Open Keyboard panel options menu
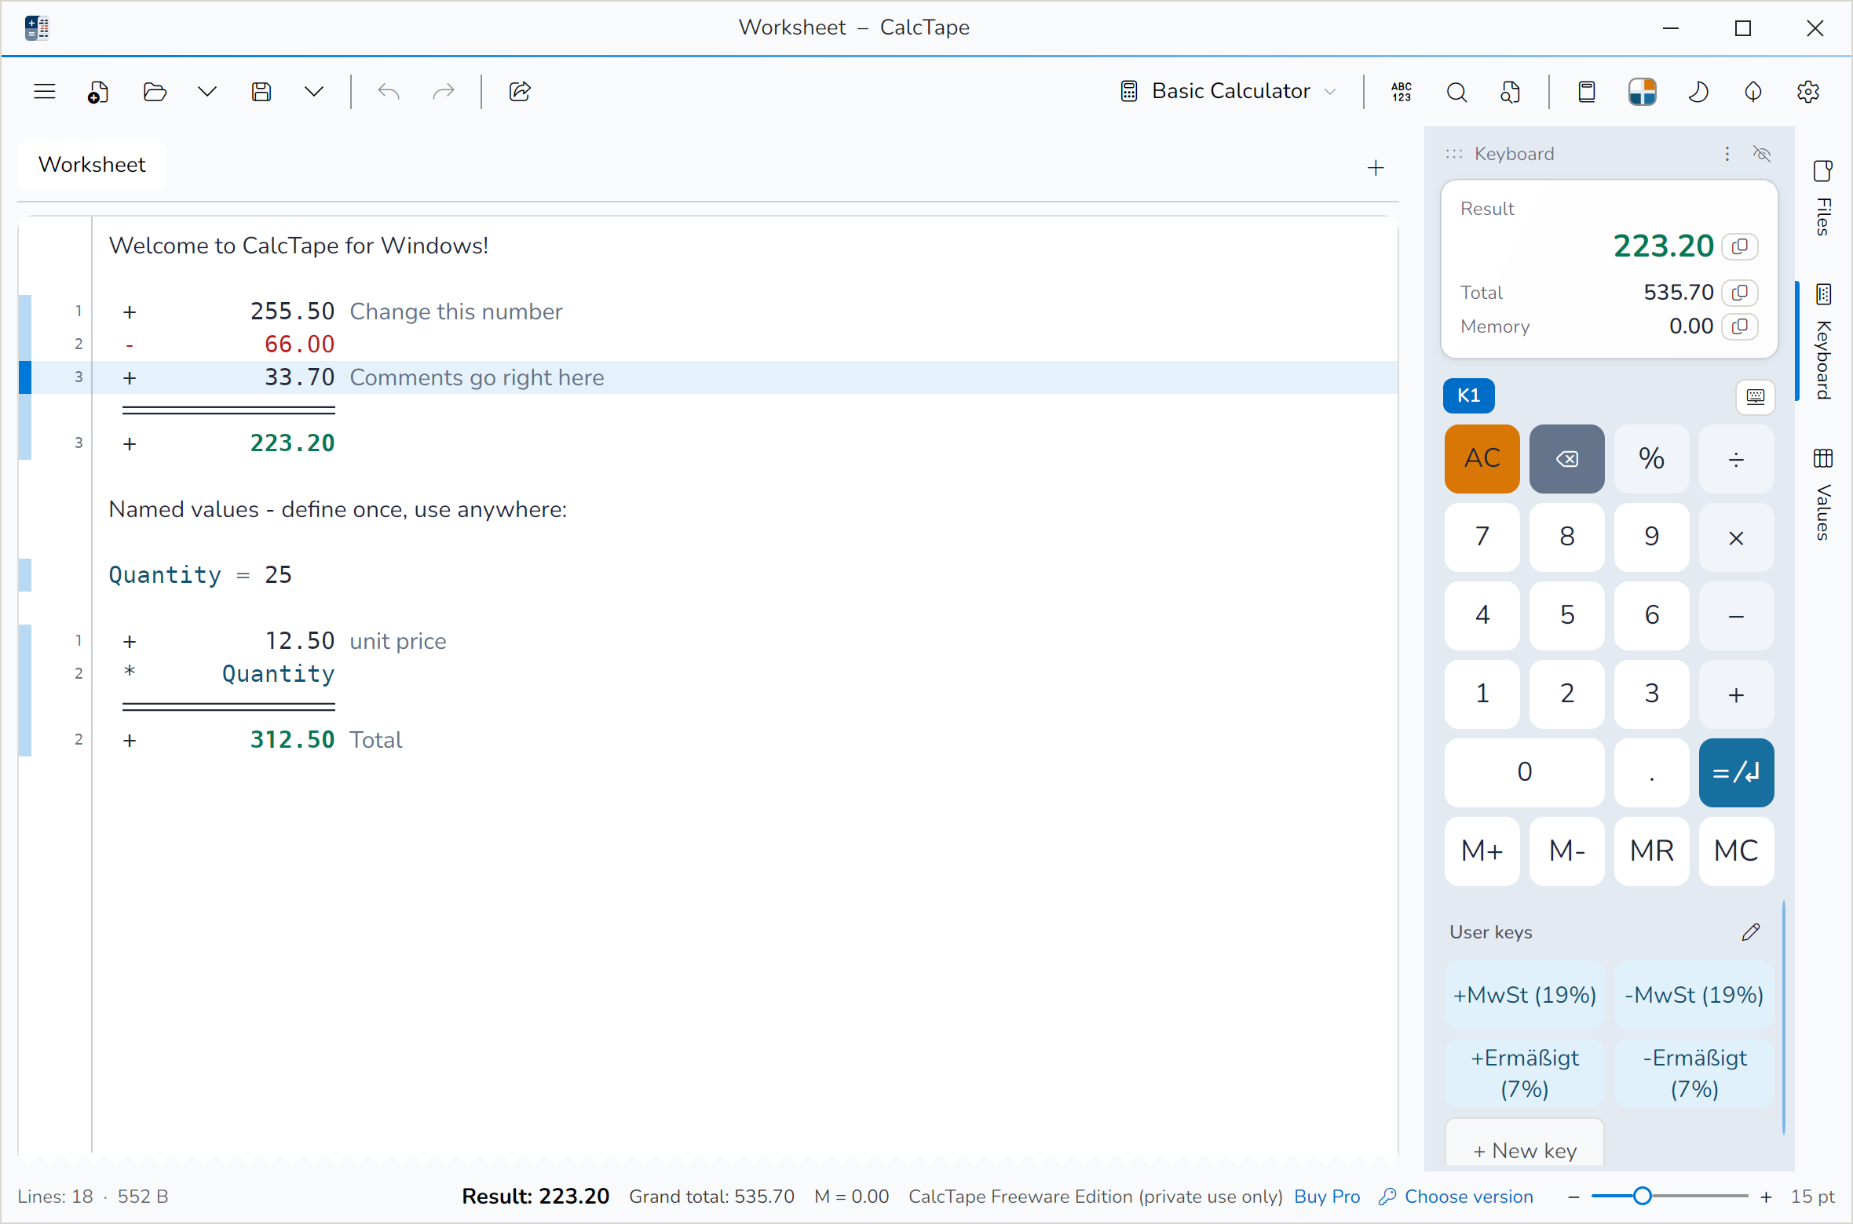The image size is (1853, 1224). (x=1727, y=154)
